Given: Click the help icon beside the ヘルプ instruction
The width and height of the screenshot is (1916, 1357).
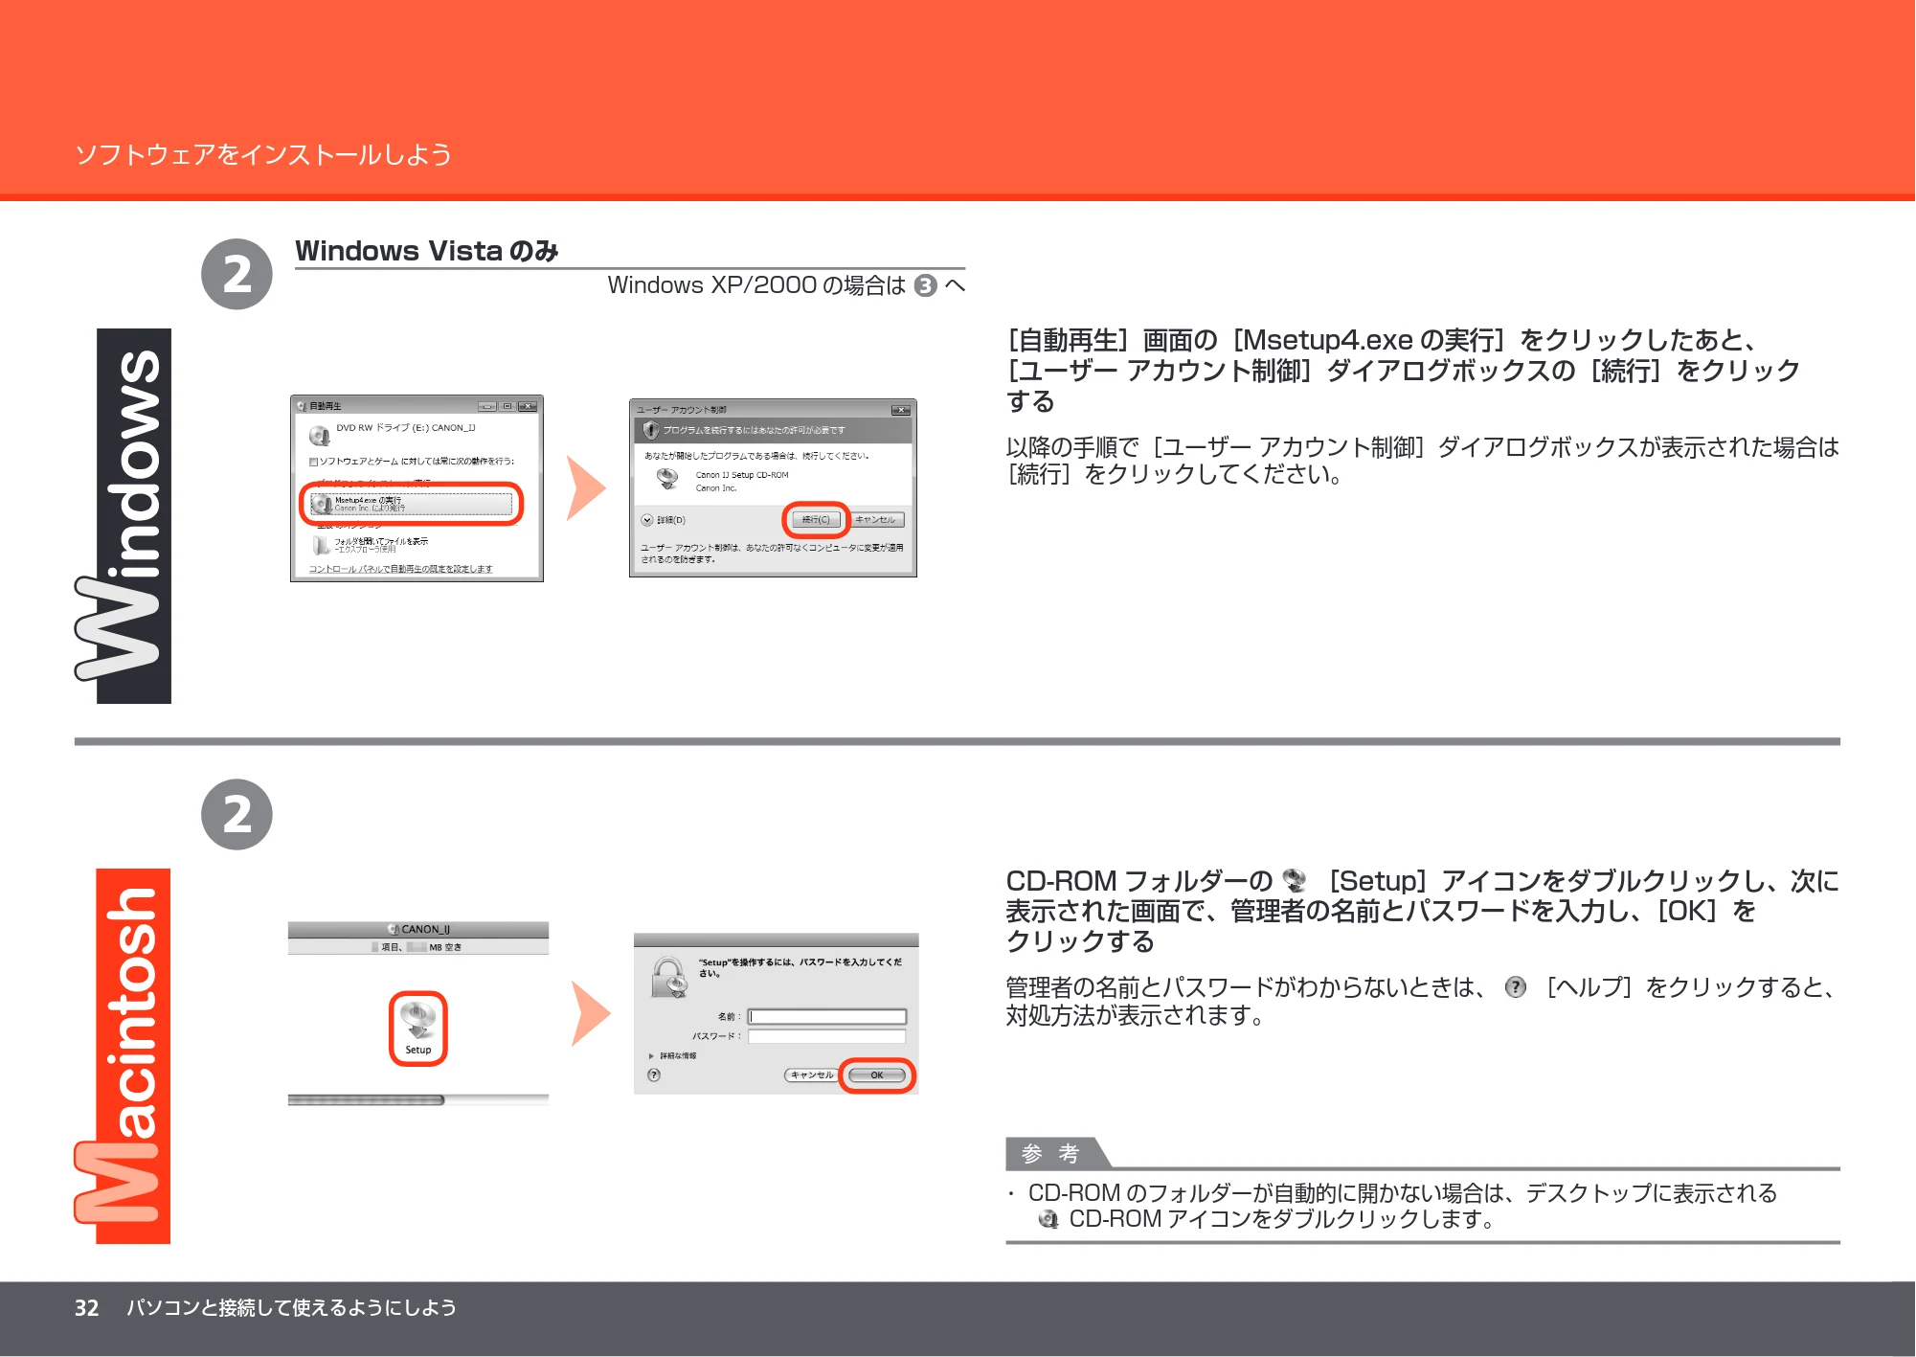Looking at the screenshot, I should 1516,987.
